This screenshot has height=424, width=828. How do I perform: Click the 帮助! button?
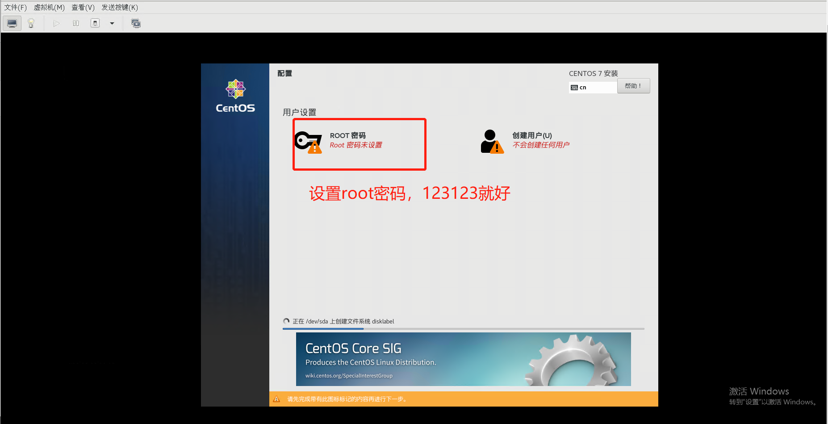pos(633,86)
